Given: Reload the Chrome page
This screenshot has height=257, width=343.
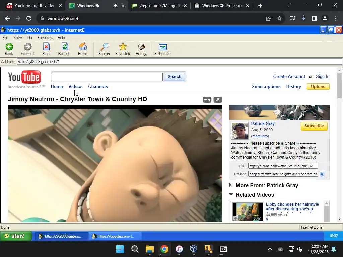Looking at the screenshot, I should click(x=29, y=19).
